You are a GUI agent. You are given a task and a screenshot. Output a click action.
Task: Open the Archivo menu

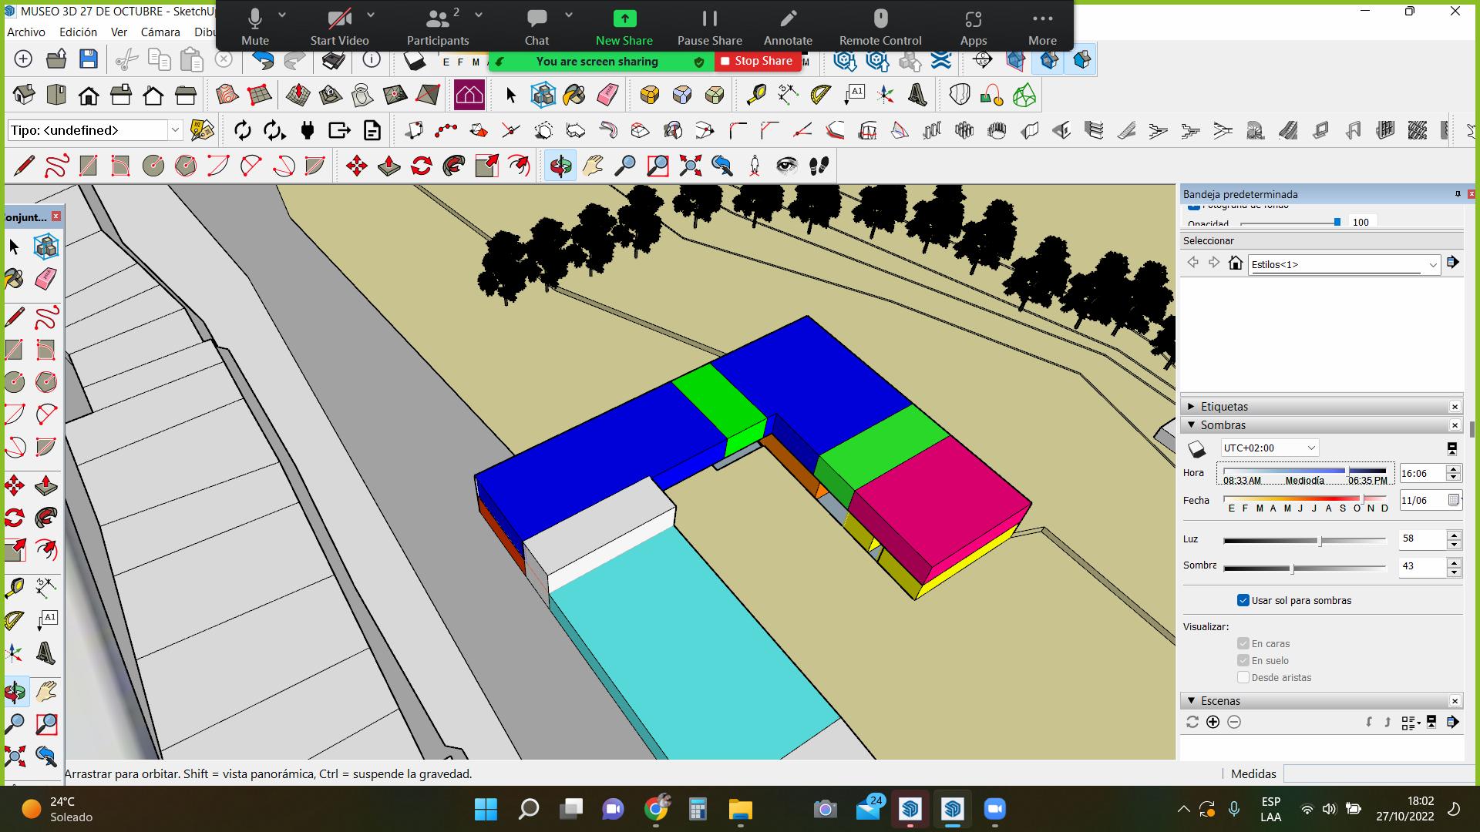[26, 32]
